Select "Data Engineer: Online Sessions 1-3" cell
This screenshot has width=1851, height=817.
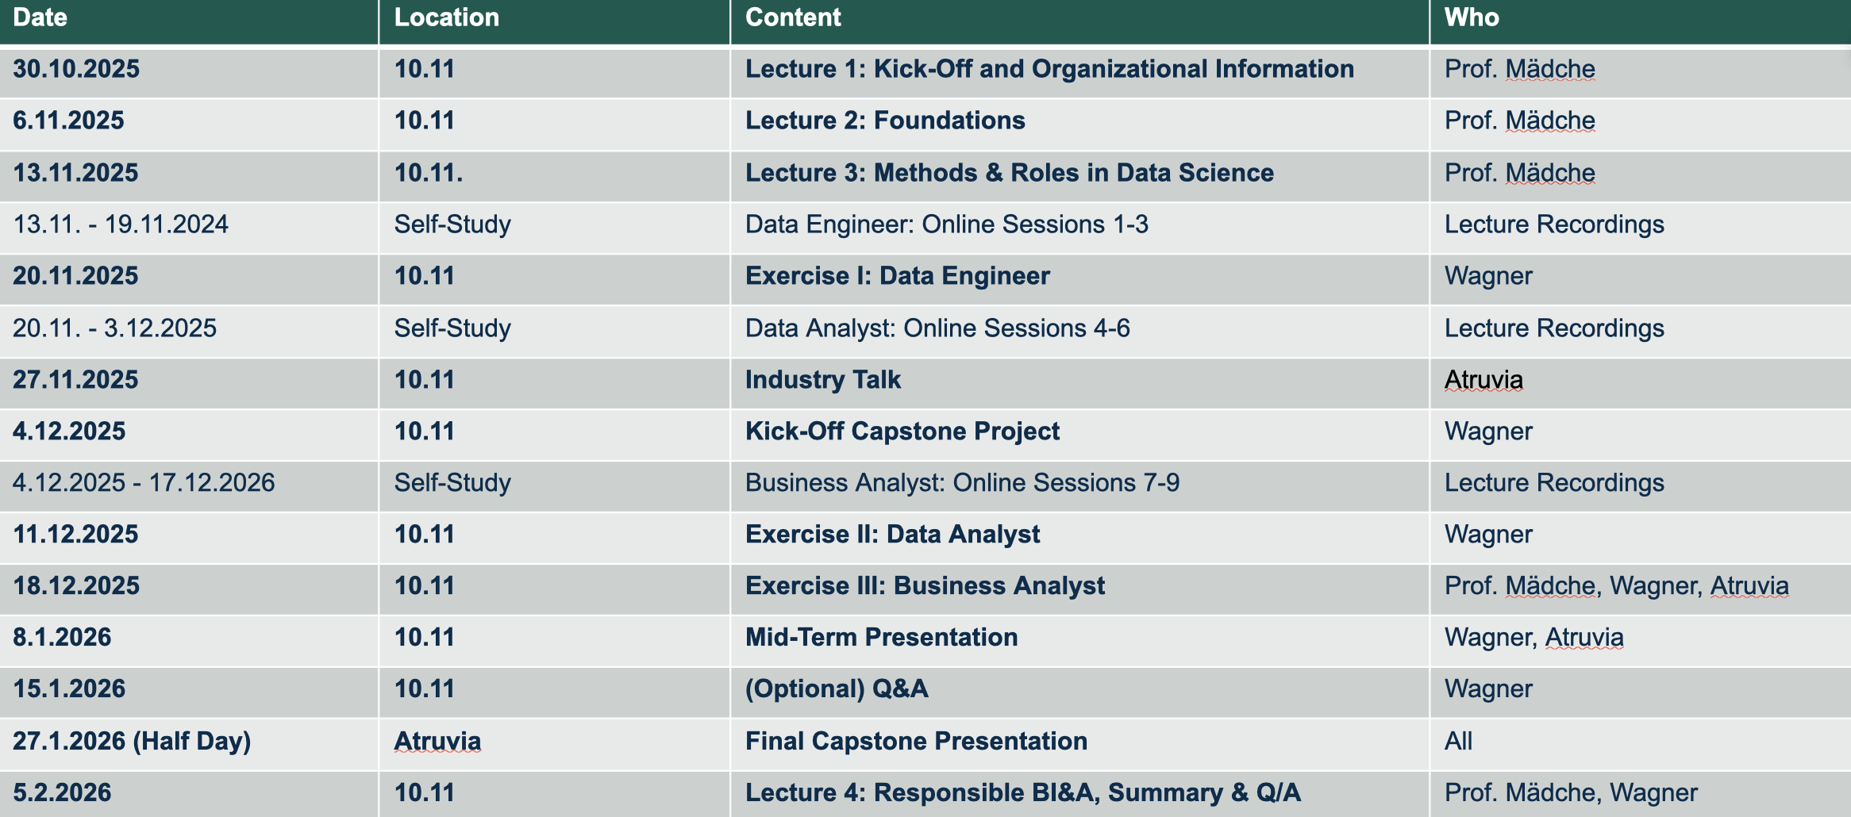coord(946,224)
